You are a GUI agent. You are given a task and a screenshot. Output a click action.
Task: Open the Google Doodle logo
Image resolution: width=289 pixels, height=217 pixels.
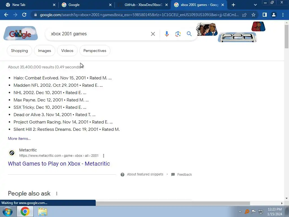click(21, 33)
